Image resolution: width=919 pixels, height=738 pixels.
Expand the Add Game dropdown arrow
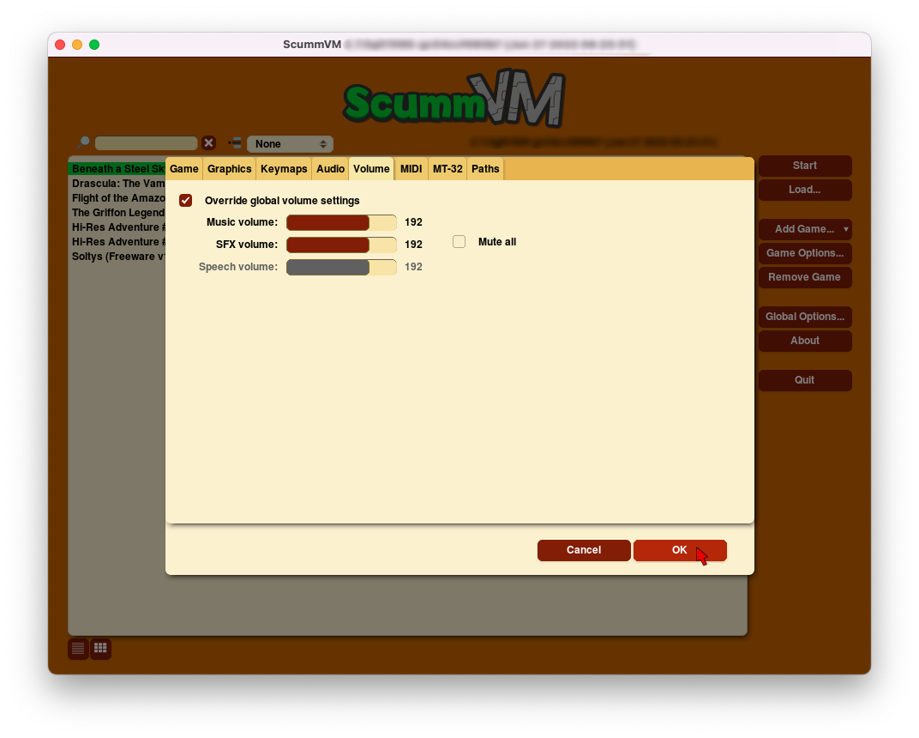coord(846,229)
